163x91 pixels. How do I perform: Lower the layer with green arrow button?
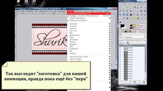click(130, 82)
